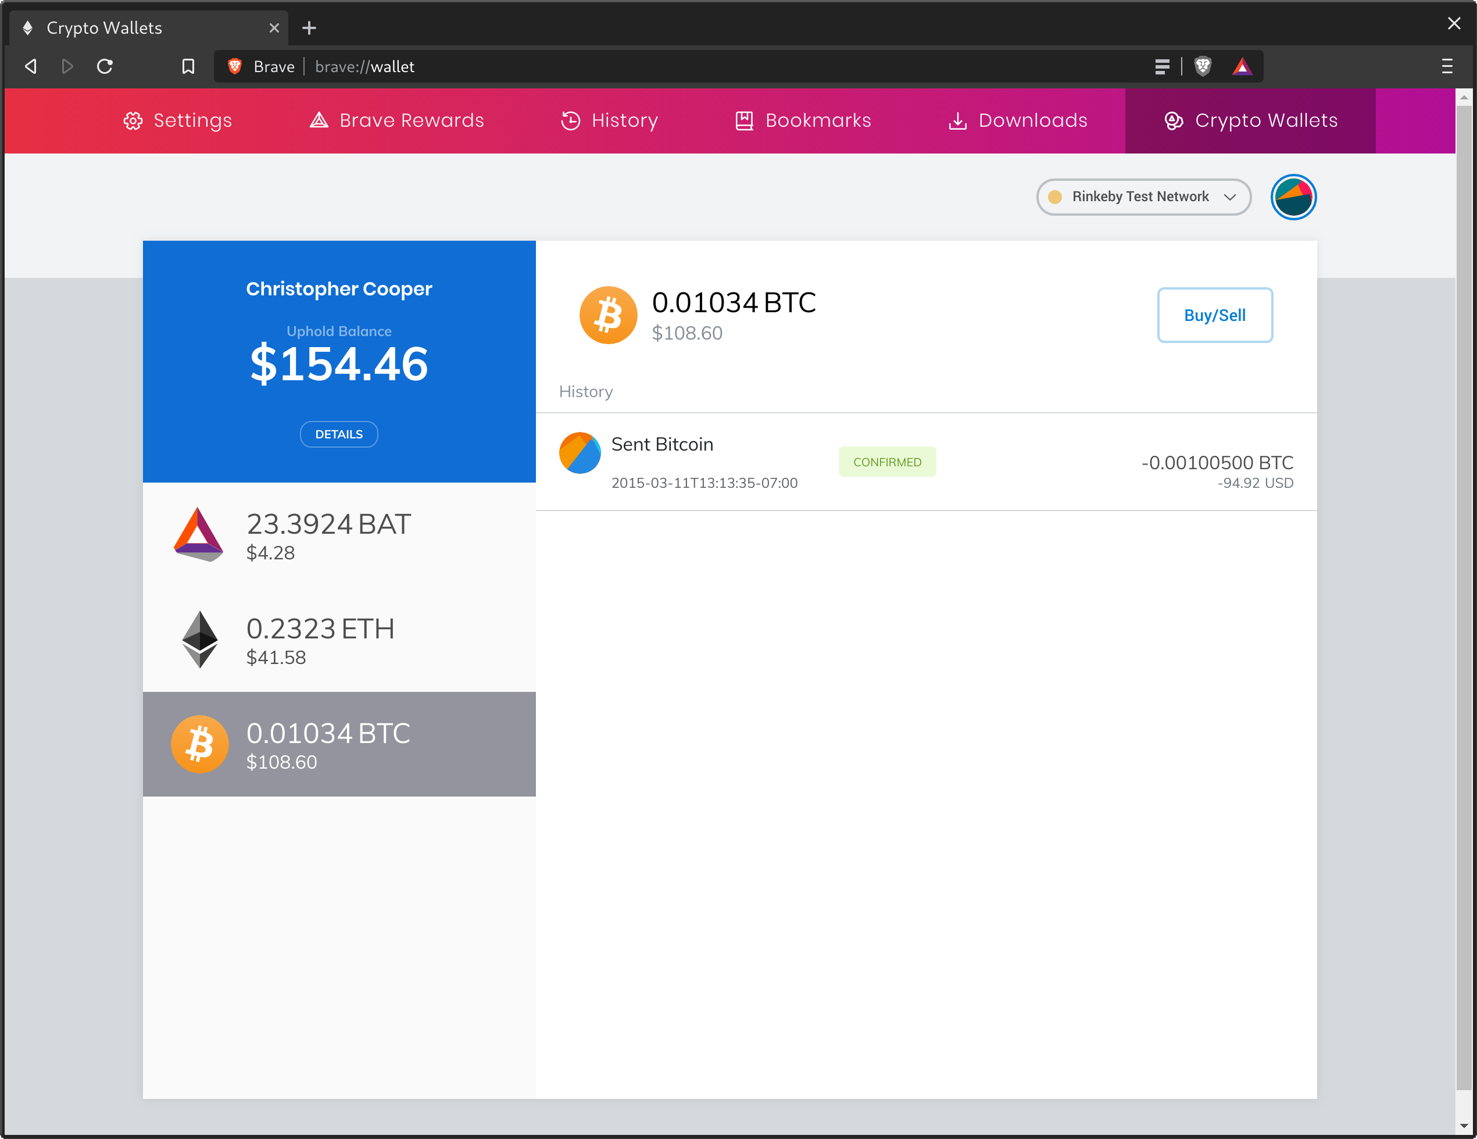The image size is (1477, 1139).
Task: Click the Brave Shields lion icon
Action: coord(1203,66)
